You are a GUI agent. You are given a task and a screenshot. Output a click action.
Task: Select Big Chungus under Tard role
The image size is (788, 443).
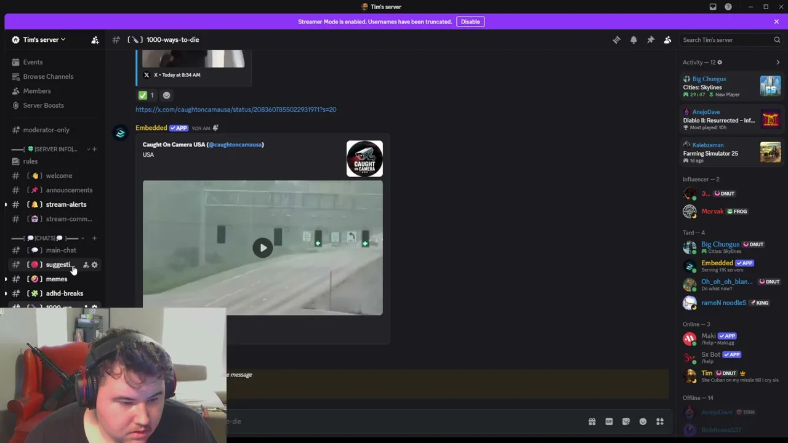731,247
